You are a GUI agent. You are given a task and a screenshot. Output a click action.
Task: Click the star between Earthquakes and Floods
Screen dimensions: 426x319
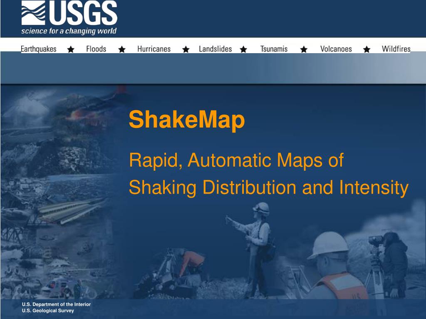[x=71, y=49]
